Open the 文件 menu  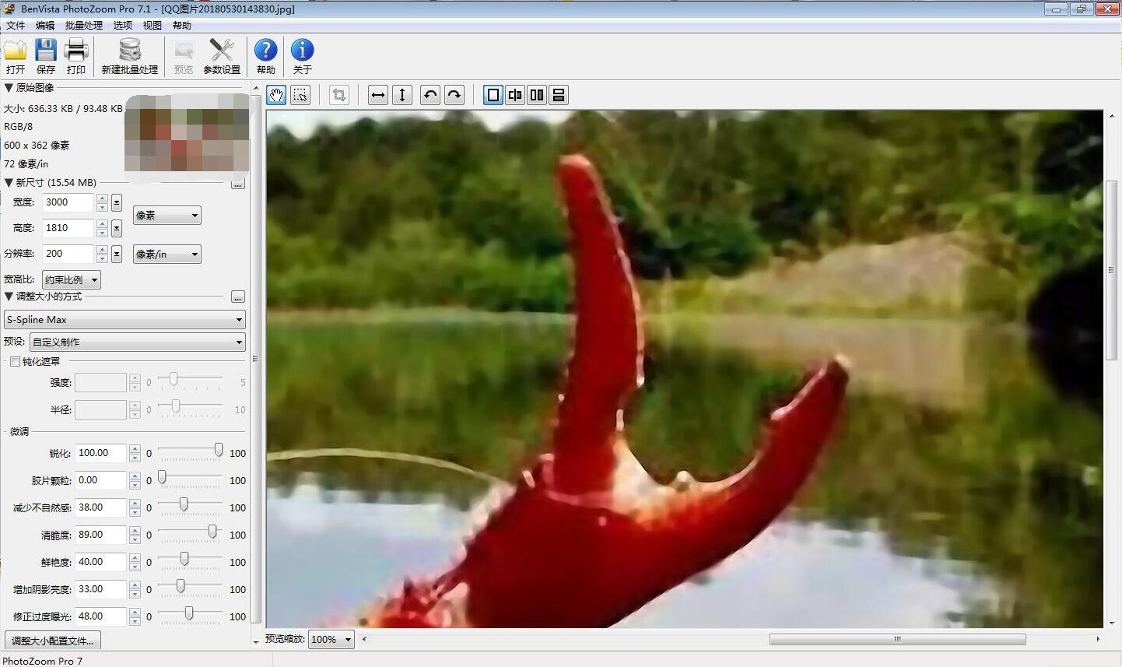click(x=16, y=26)
